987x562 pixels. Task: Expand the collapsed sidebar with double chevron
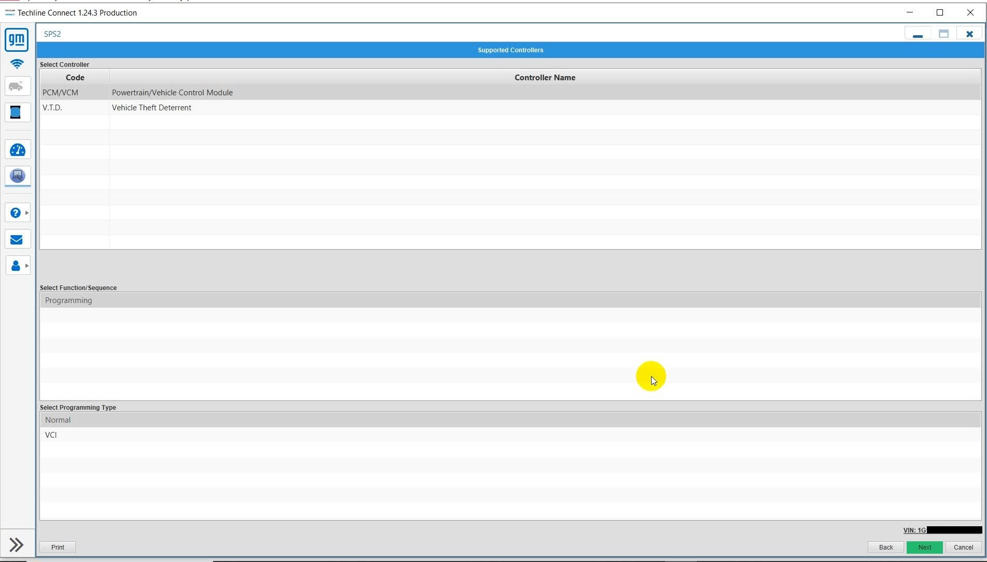pos(16,544)
